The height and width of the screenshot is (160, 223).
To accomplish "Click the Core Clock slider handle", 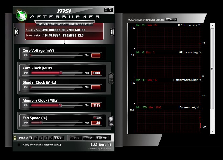I will [x=61, y=73].
